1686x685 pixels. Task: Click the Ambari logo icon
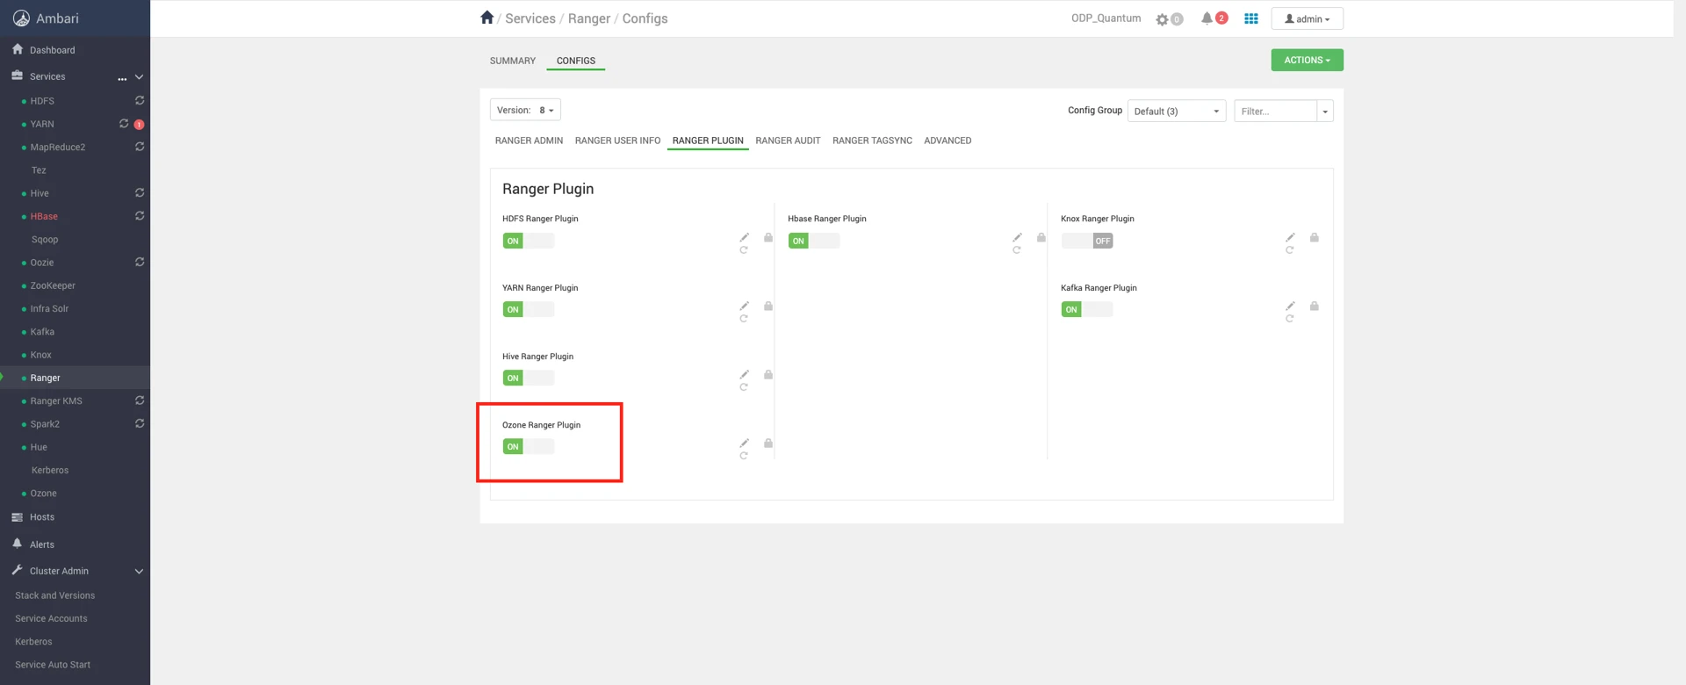pyautogui.click(x=21, y=18)
